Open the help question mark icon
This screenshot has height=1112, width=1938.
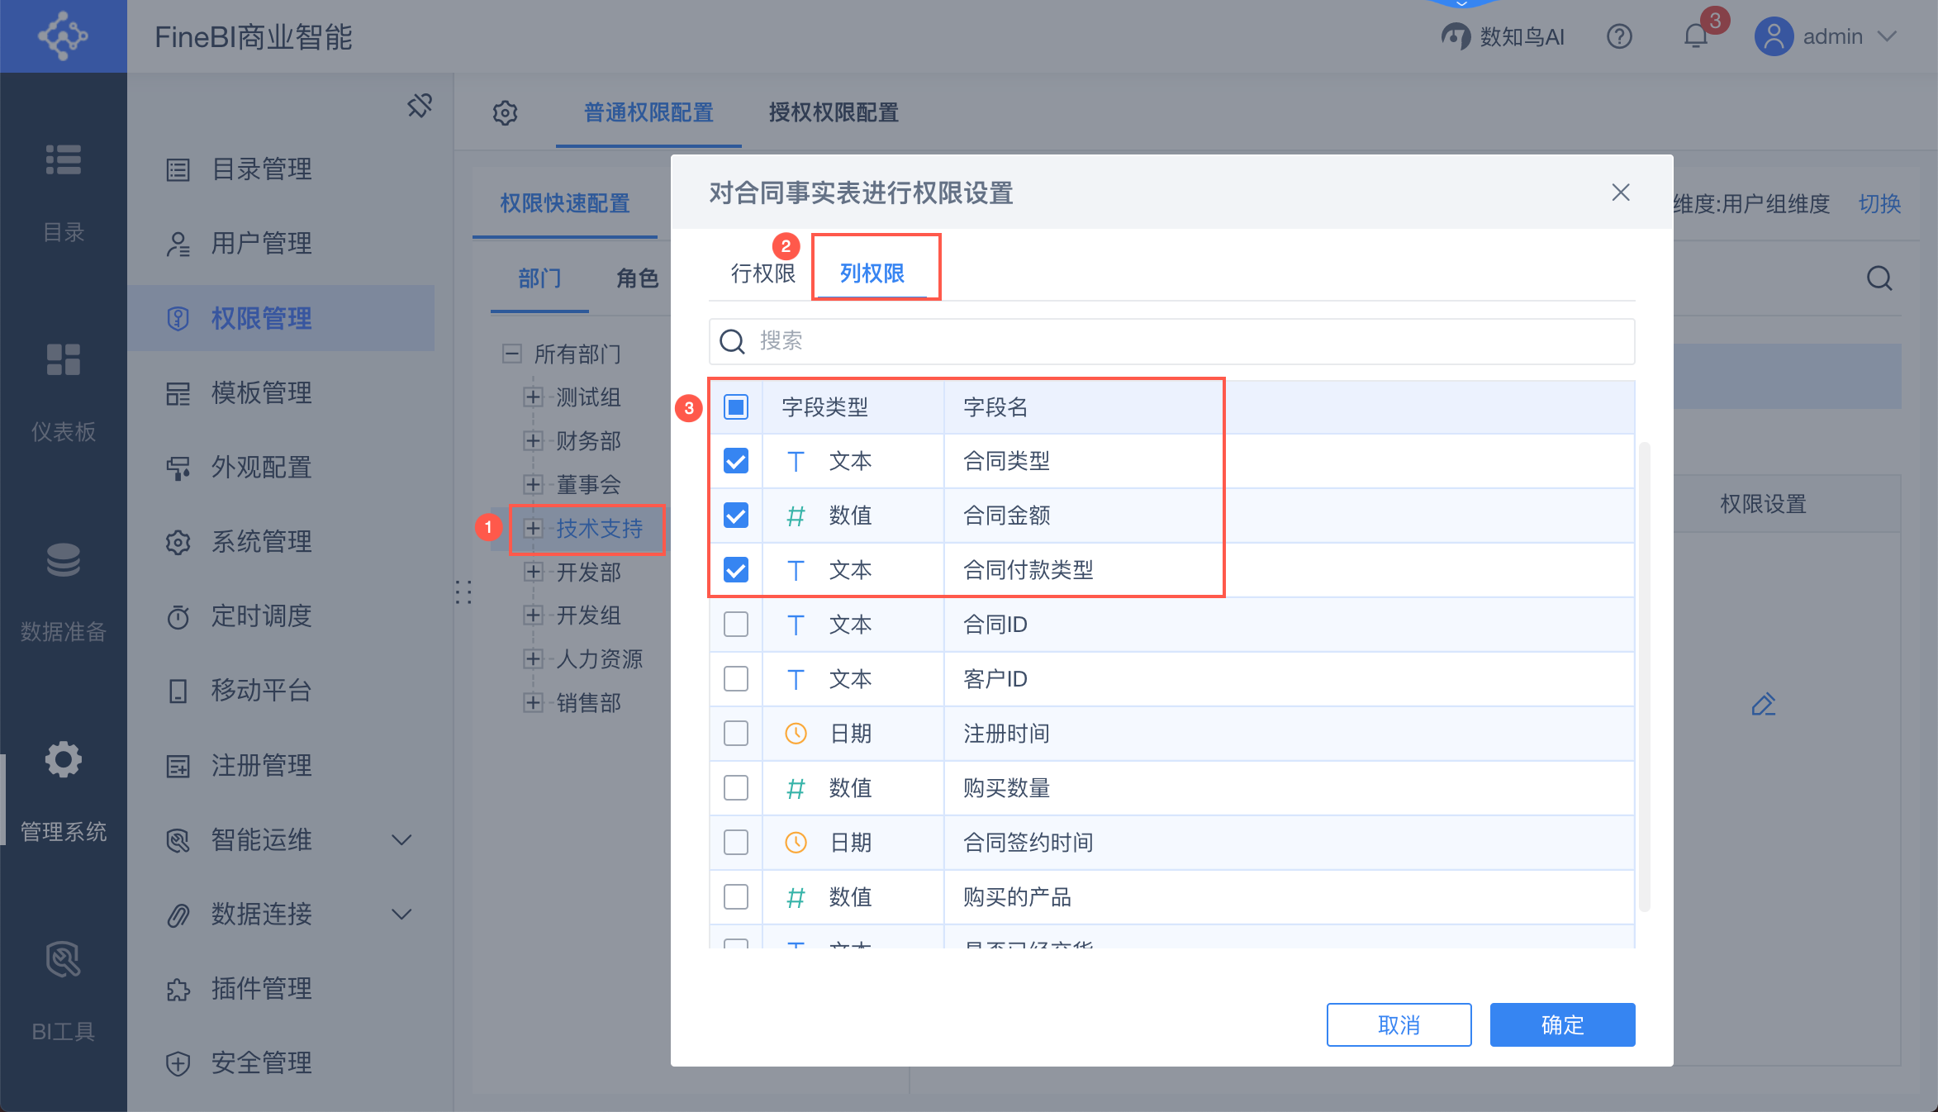1619,36
